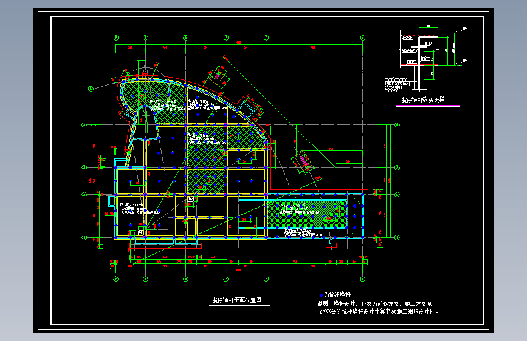Pick the left-end bubble of the uppermost horizontal axis
The width and height of the screenshot is (527, 341).
(84, 125)
